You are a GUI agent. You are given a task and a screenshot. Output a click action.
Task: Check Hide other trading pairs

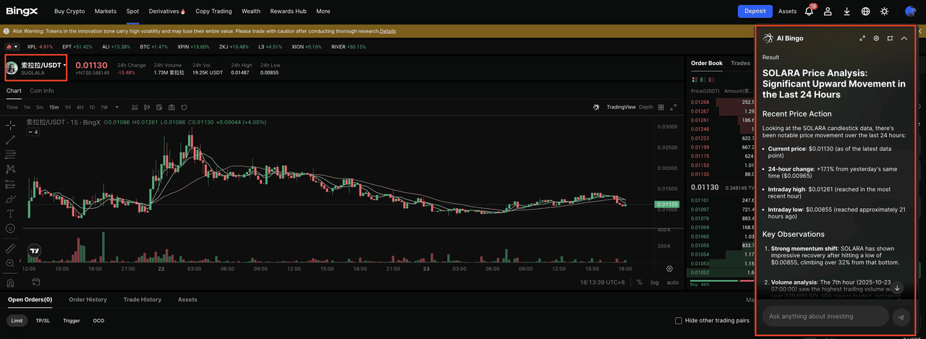coord(679,320)
